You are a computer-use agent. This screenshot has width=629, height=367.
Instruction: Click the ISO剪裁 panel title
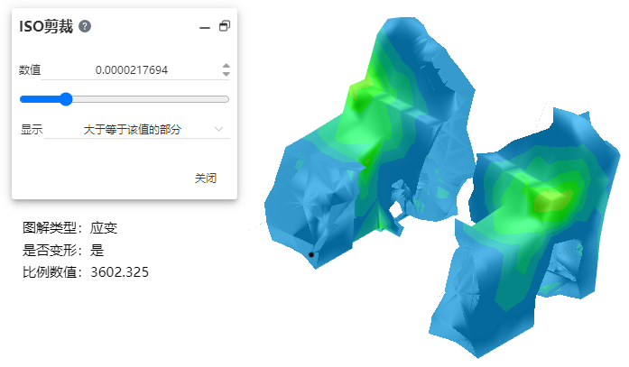[46, 26]
